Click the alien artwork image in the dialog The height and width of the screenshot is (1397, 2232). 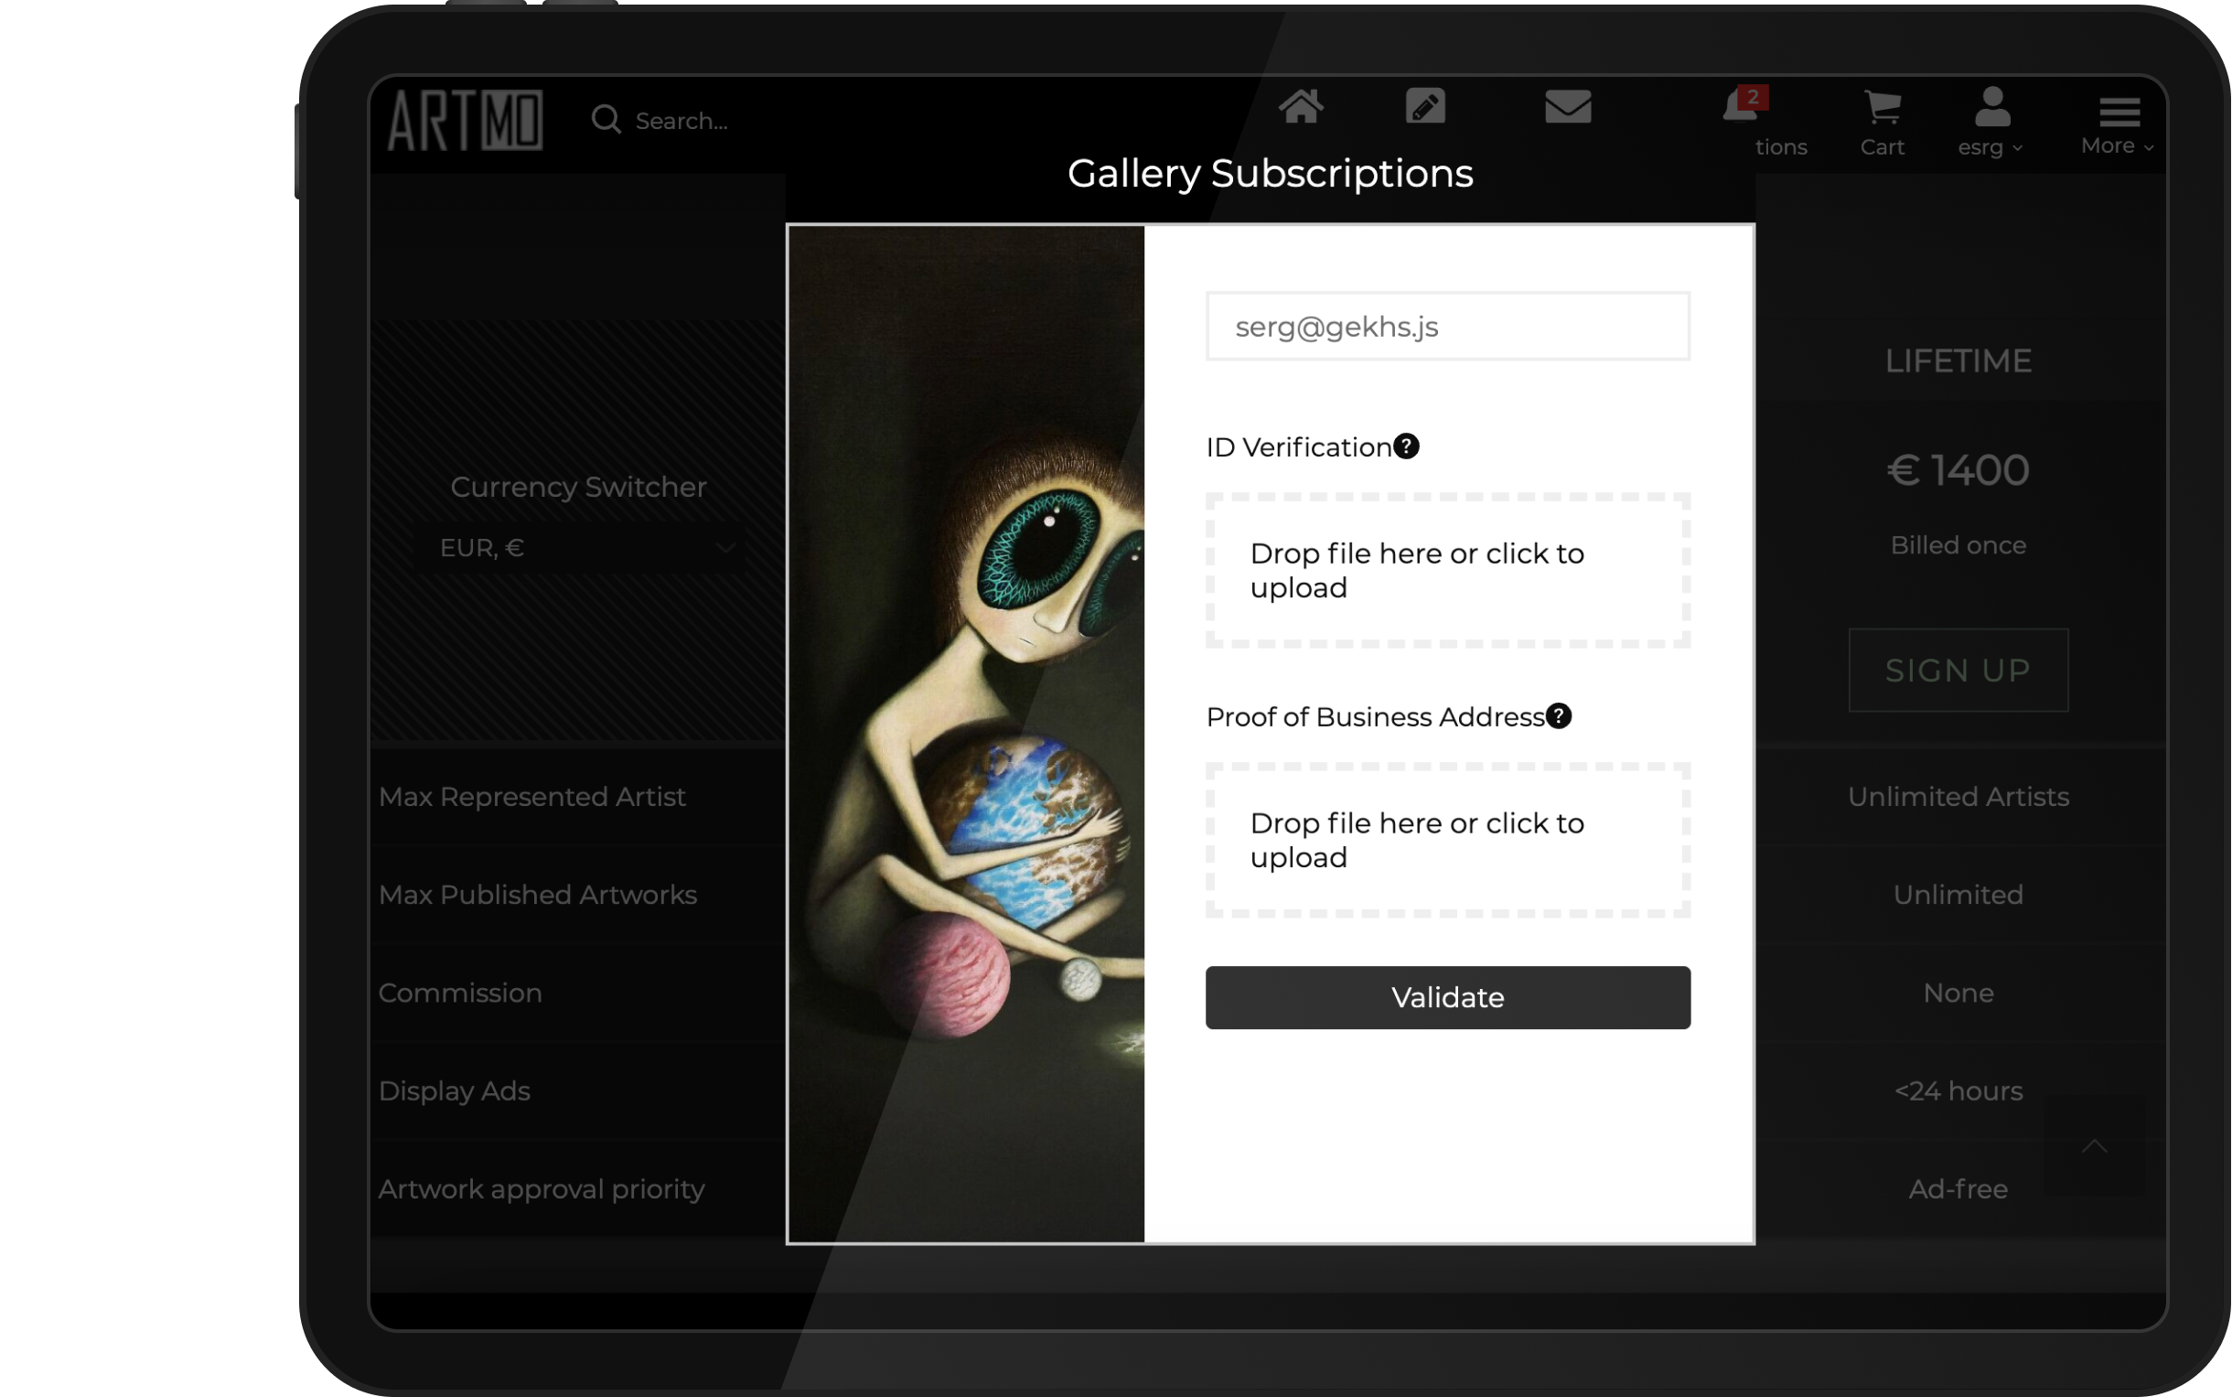pos(965,735)
